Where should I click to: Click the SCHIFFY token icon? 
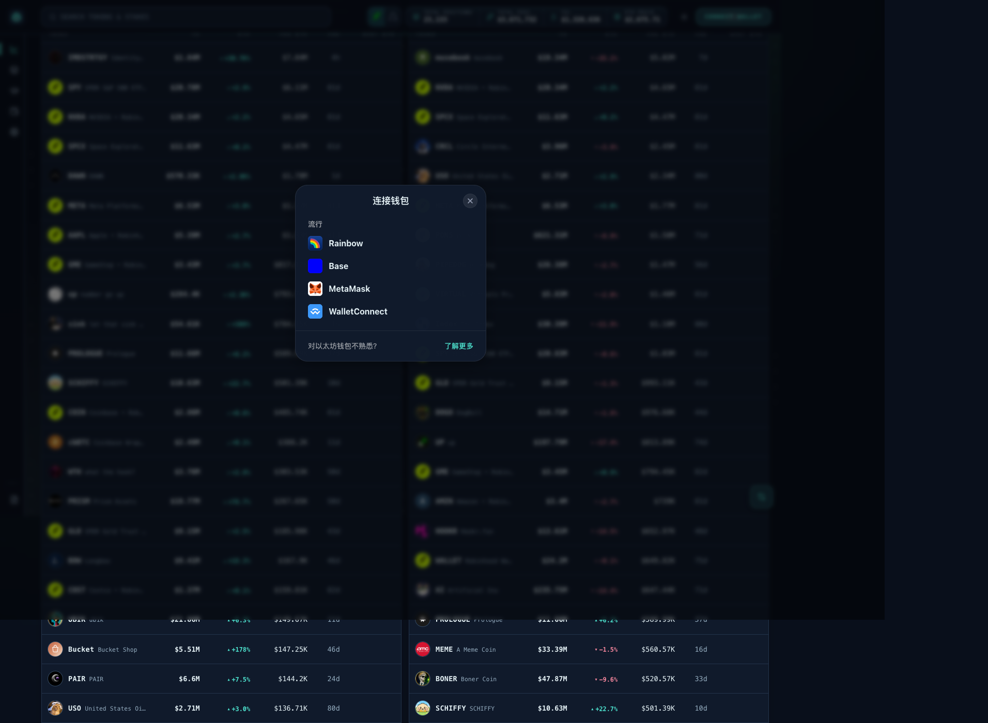(423, 708)
